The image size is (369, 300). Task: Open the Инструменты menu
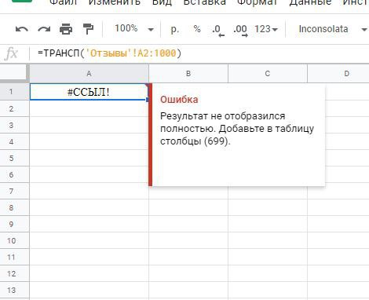tap(356, 2)
